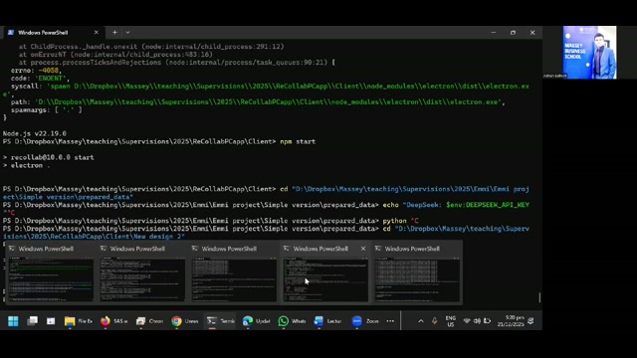The width and height of the screenshot is (637, 358).
Task: Open the Microsoft Edge taskbar app
Action: [256, 321]
